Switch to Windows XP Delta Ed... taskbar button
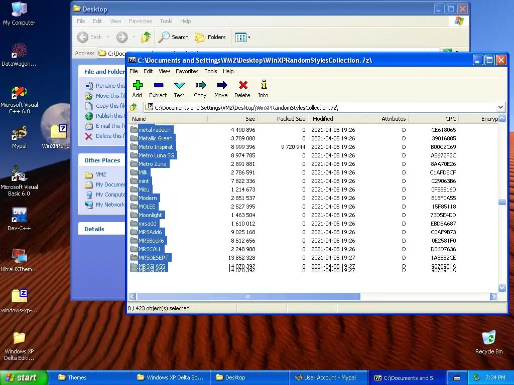Viewport: 514px width, 385px height. click(x=170, y=377)
